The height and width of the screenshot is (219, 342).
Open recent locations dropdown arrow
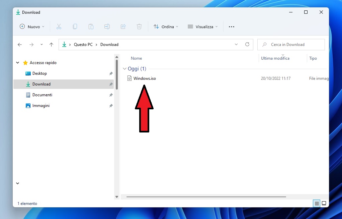tap(41, 45)
